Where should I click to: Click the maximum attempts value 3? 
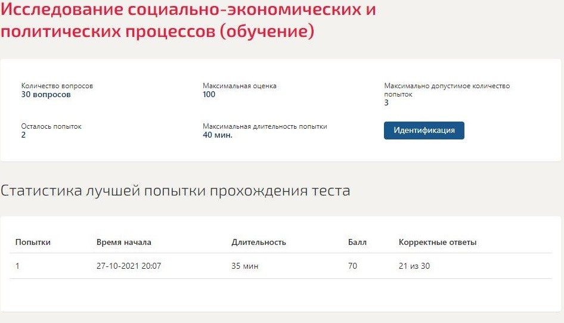coord(386,103)
